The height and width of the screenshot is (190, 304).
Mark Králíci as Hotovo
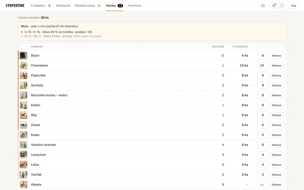coord(277,105)
